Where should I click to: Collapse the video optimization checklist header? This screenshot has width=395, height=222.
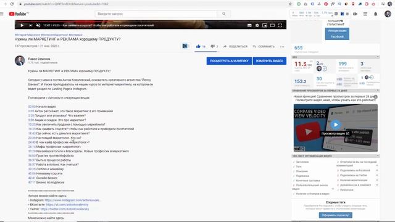click(x=378, y=156)
